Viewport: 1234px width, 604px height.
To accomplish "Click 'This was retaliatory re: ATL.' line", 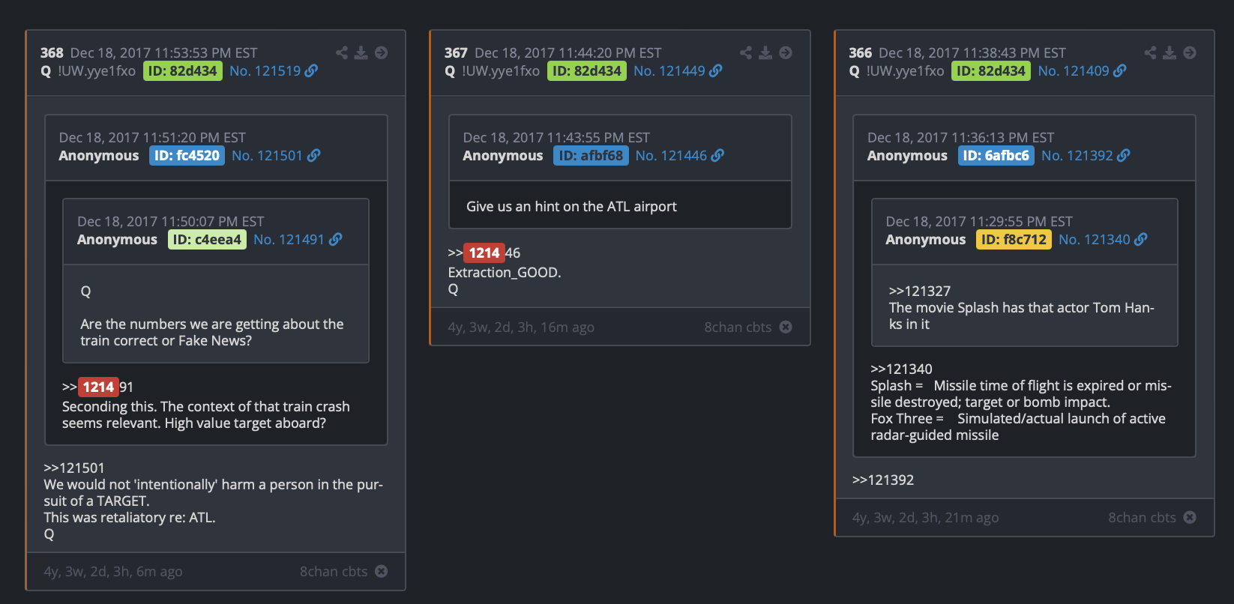I will (x=130, y=517).
